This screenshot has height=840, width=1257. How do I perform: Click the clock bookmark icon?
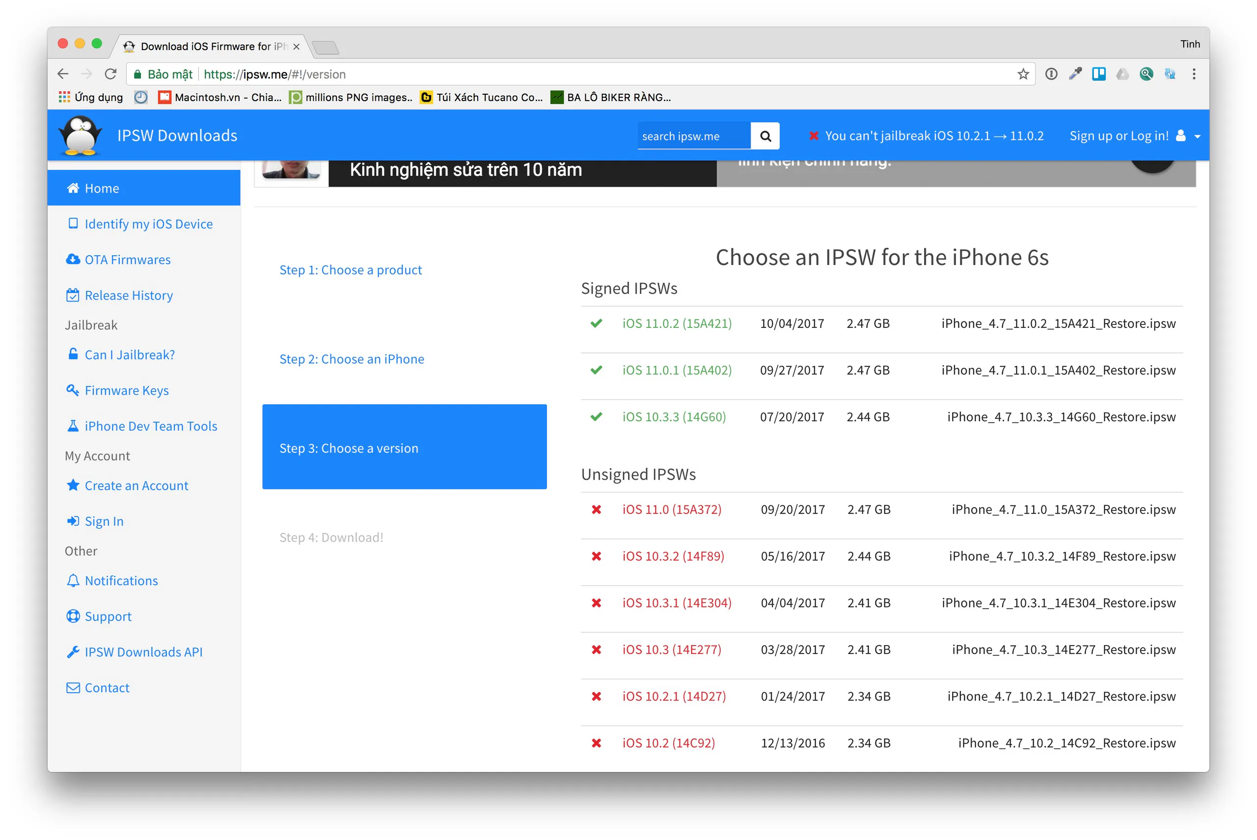[x=141, y=98]
